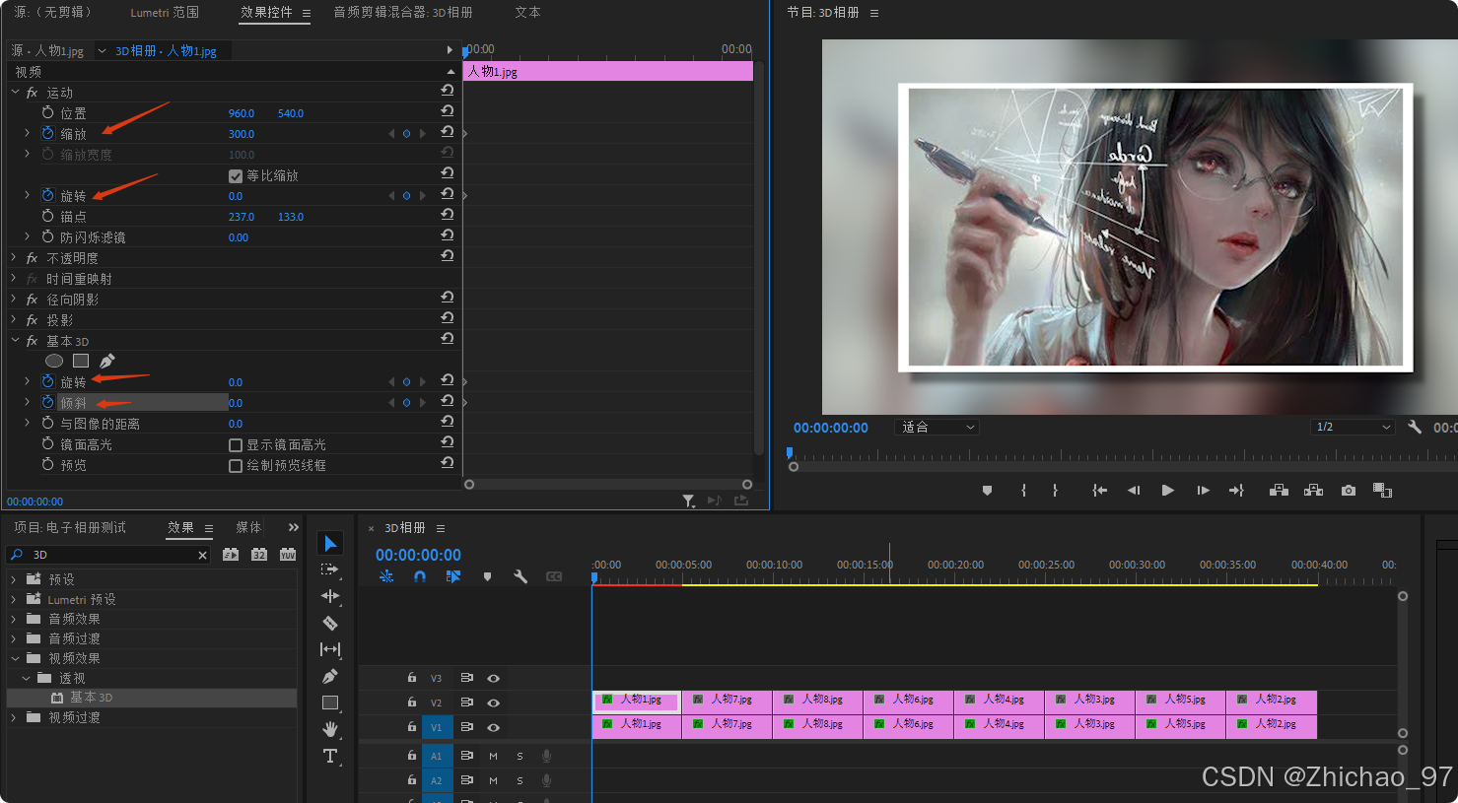The width and height of the screenshot is (1458, 803).
Task: Open the 媒体 tab in the project panel
Action: 248,527
